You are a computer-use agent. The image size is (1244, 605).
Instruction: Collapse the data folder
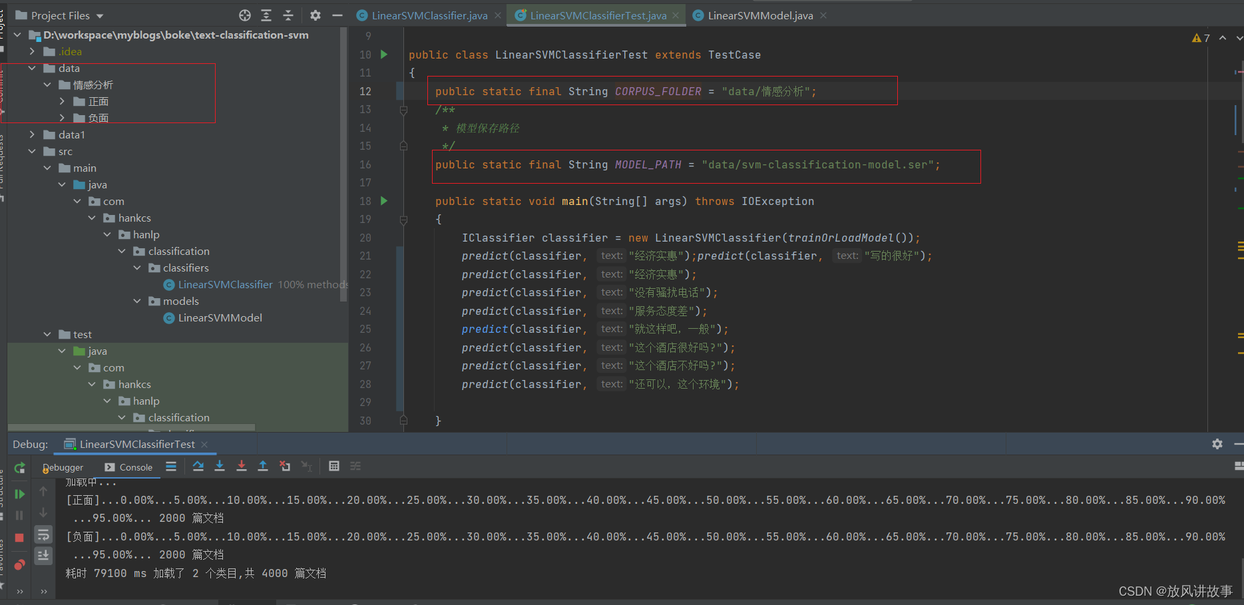pyautogui.click(x=32, y=68)
